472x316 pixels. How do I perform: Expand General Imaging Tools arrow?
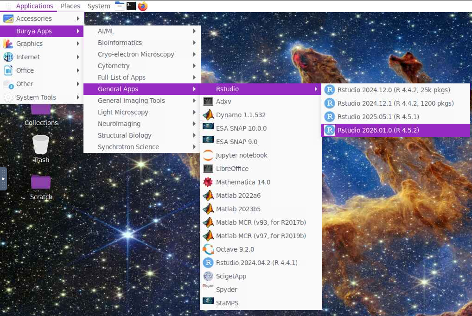point(194,101)
